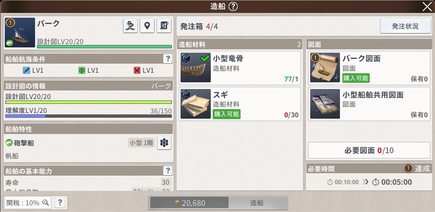Open help for 船舶の基本能力

168,170
